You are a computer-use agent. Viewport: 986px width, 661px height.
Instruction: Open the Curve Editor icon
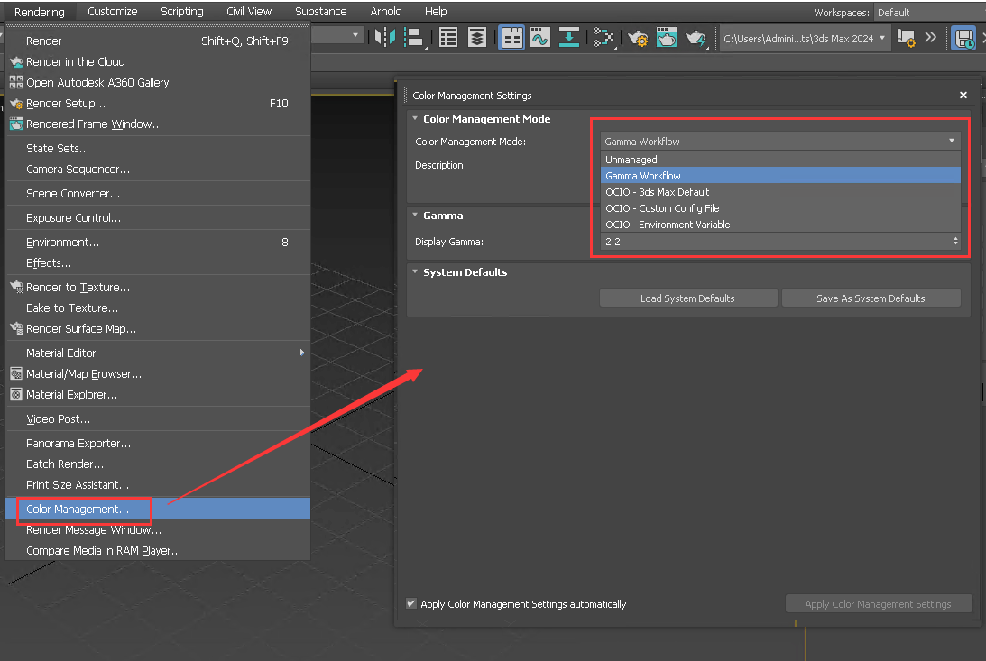(540, 37)
